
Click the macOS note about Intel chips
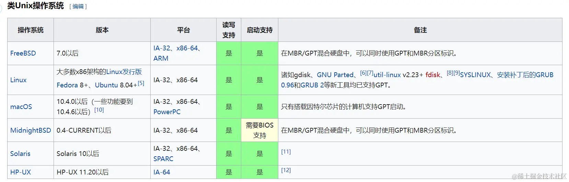[344, 107]
